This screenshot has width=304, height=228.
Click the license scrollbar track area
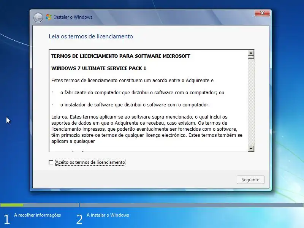251,102
